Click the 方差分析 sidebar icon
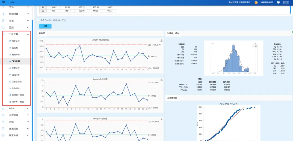This screenshot has width=293, height=141. [x=10, y=68]
